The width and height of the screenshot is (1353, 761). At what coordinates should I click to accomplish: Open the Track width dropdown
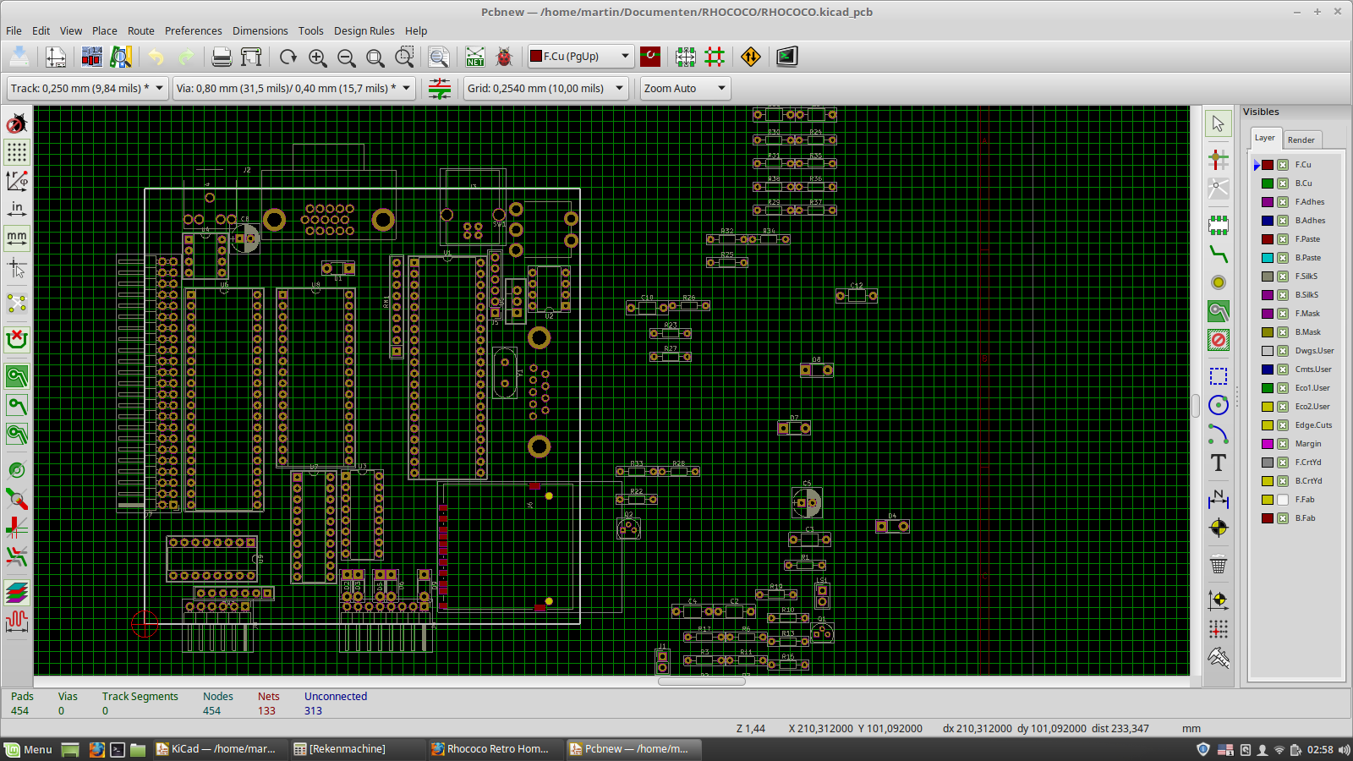[87, 88]
